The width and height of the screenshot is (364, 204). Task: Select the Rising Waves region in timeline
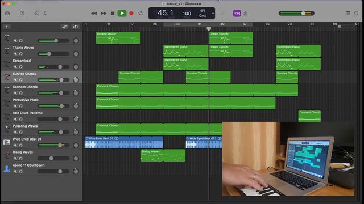(163, 155)
